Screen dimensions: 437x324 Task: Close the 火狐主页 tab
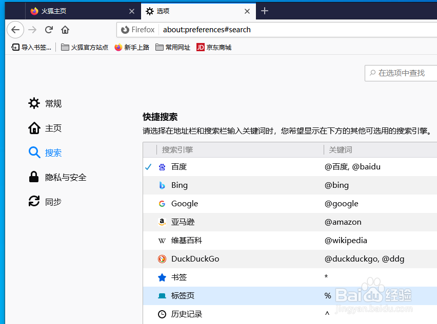[132, 11]
